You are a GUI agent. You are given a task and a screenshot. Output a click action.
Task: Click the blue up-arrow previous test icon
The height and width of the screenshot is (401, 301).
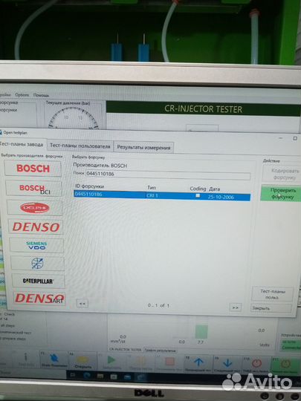[198, 362]
